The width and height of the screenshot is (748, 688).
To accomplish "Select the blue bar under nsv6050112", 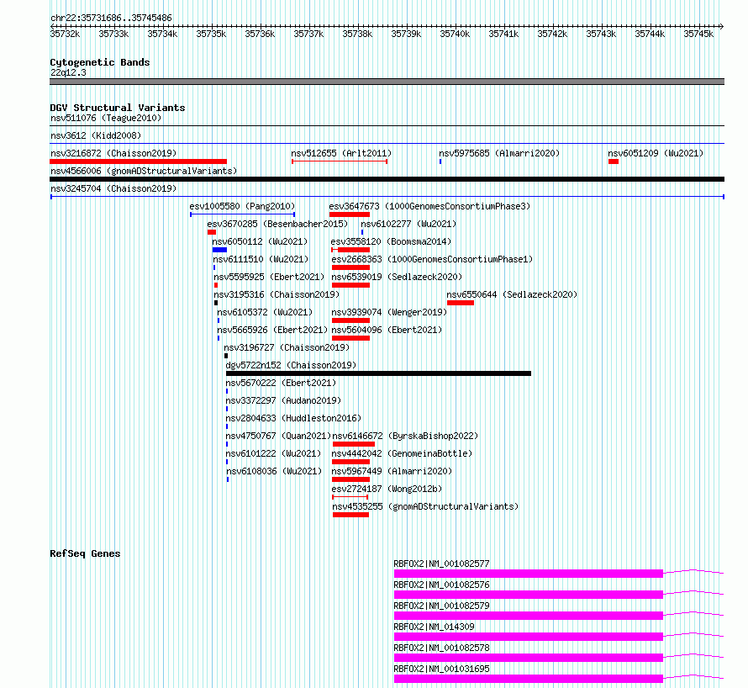I will (219, 250).
